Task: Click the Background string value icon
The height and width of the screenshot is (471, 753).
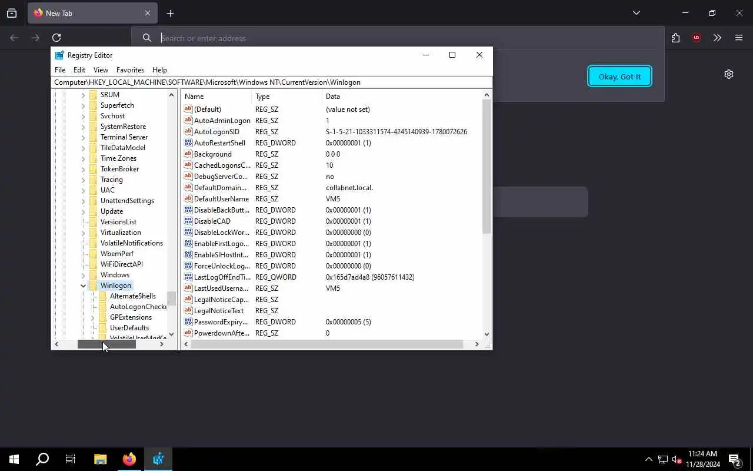Action: pos(188,154)
